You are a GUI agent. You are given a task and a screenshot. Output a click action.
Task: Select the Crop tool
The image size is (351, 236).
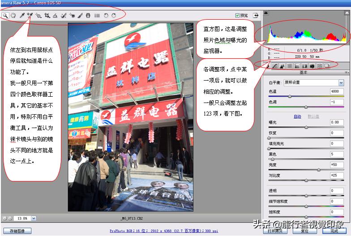tap(47, 15)
